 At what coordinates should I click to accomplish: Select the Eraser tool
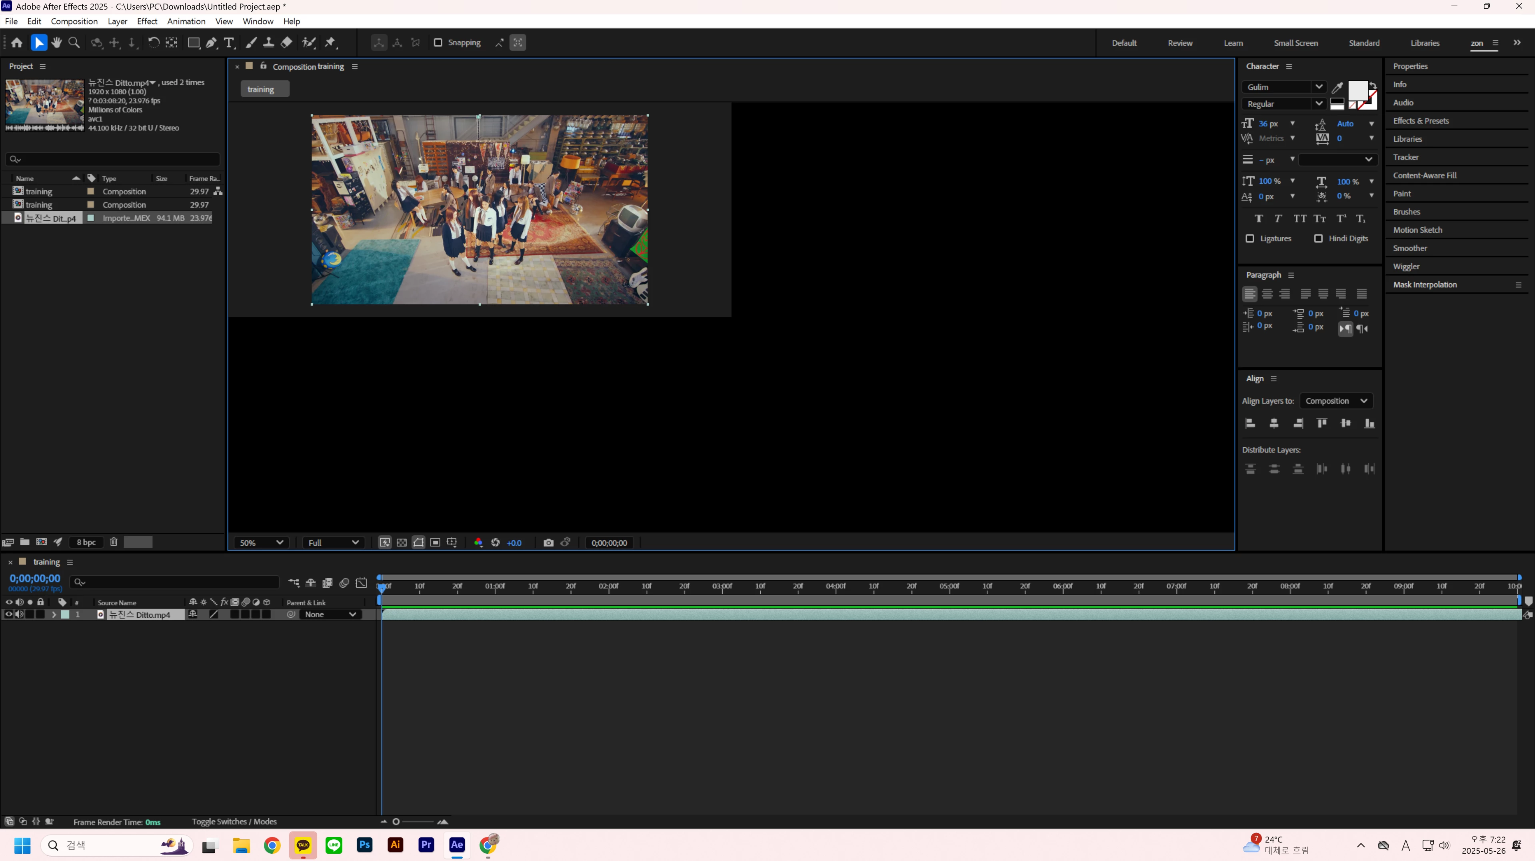[x=287, y=43]
